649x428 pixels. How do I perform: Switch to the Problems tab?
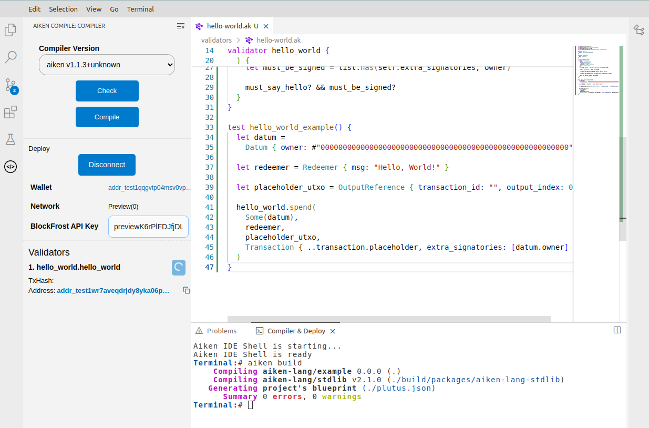[x=216, y=331]
